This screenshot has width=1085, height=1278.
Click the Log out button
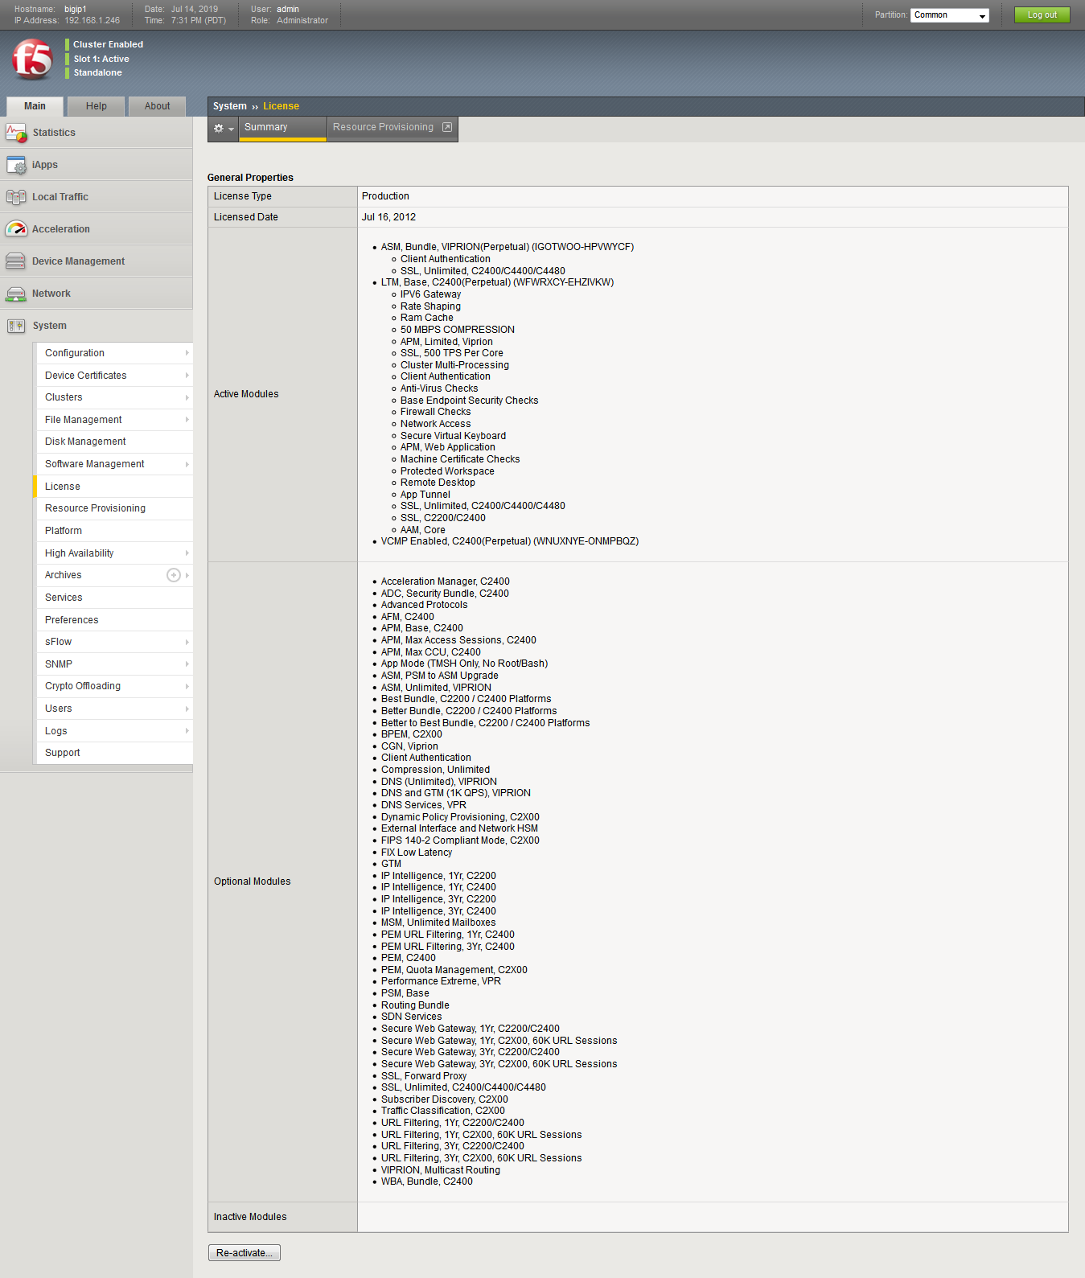coord(1042,15)
